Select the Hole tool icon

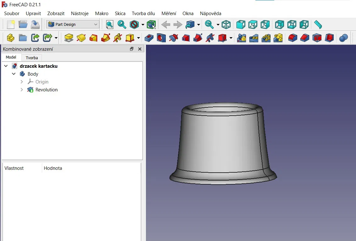161,38
